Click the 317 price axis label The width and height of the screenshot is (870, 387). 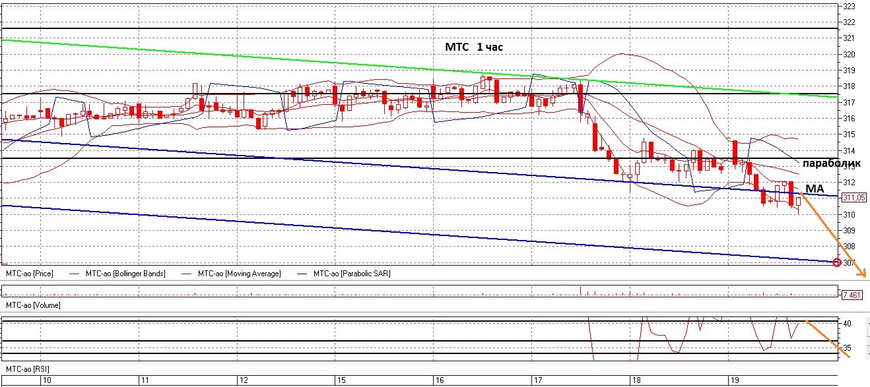pos(850,103)
